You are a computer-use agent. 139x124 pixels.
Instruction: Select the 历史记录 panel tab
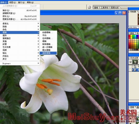click(134, 58)
